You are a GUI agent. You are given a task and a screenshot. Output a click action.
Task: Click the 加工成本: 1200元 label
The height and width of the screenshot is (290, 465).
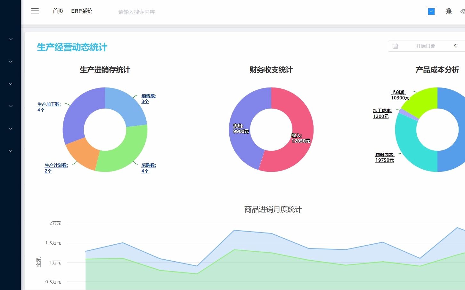point(382,113)
